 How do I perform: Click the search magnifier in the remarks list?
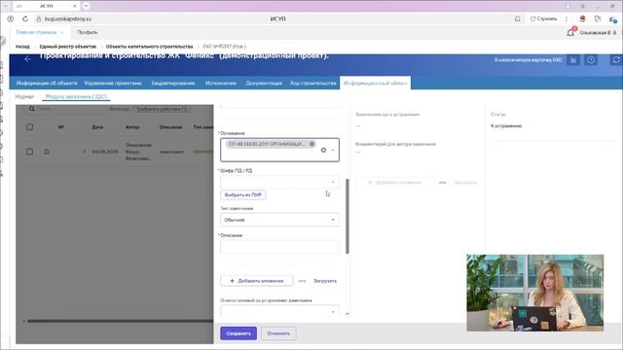point(31,109)
